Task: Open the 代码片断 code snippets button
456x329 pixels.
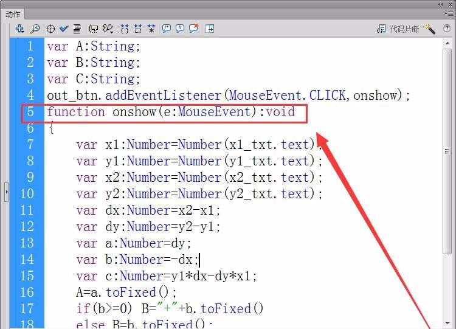Action: [x=398, y=29]
